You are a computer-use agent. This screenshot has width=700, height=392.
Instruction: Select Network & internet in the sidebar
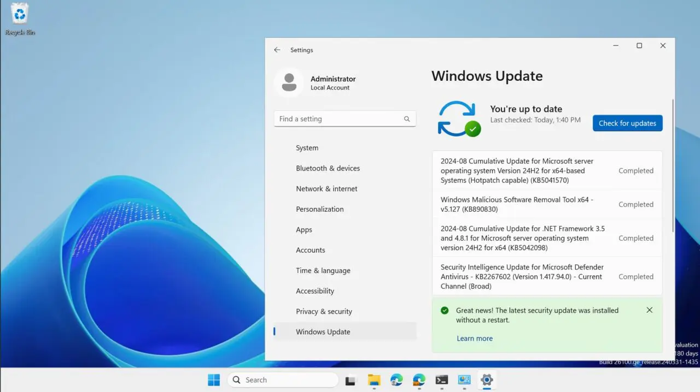point(326,188)
